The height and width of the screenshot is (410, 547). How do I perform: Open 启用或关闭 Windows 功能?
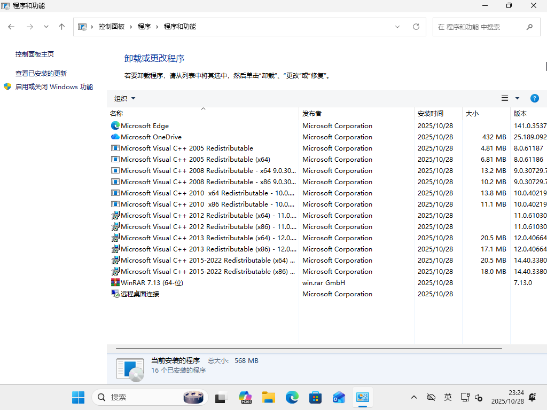click(x=53, y=86)
